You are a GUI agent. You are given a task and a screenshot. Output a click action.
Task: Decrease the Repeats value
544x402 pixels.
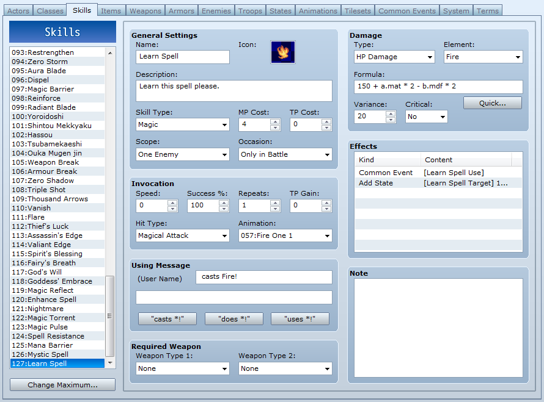coord(275,209)
